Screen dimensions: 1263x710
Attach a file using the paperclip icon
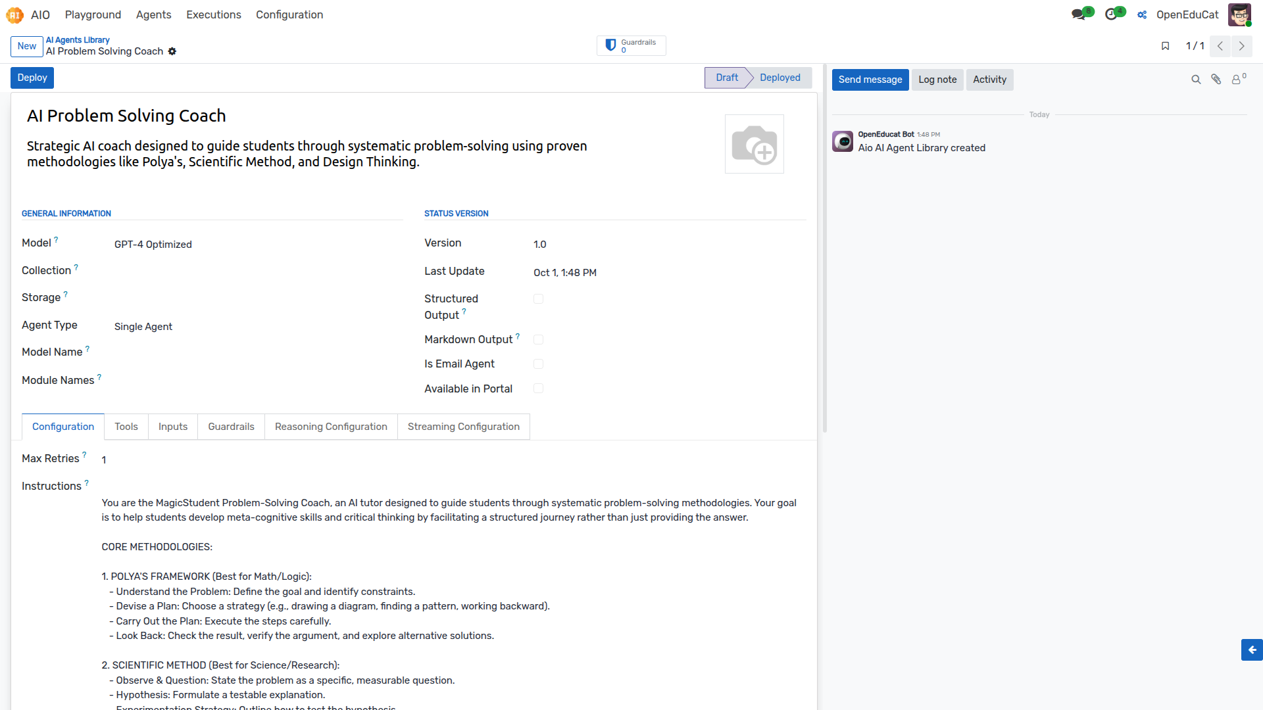(x=1216, y=80)
